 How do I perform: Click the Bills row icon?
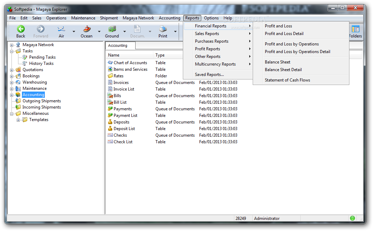point(110,96)
